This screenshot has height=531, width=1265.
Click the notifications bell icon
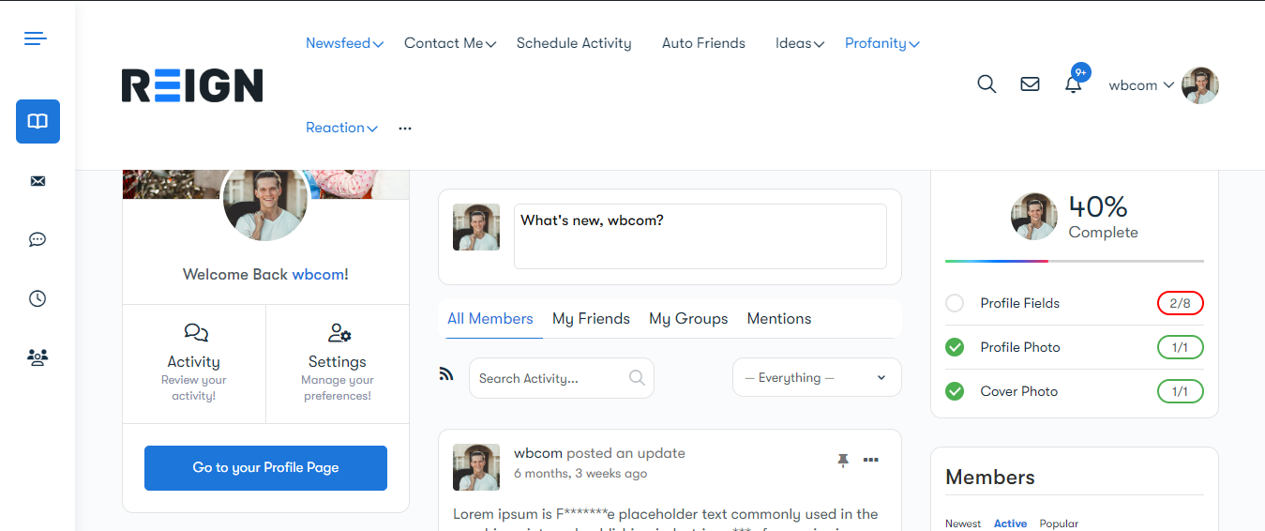coord(1074,84)
